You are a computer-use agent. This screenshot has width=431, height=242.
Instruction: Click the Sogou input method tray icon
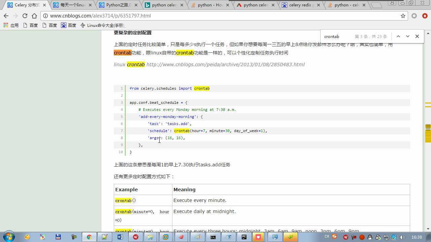(334, 237)
